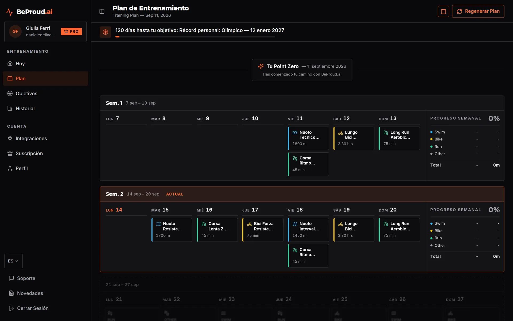Open Integraciones settings
The width and height of the screenshot is (513, 321).
pos(45,138)
